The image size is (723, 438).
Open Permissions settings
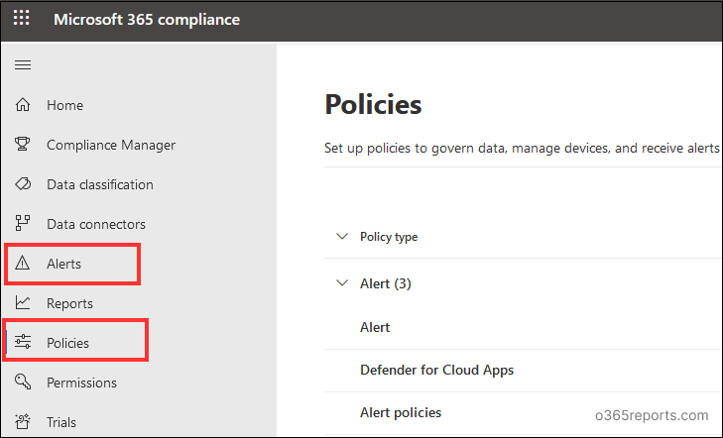(81, 383)
